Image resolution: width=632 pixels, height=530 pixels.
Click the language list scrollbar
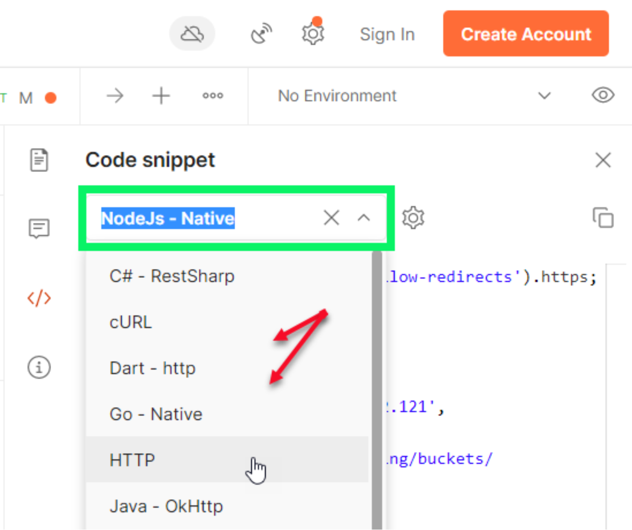pos(377,390)
